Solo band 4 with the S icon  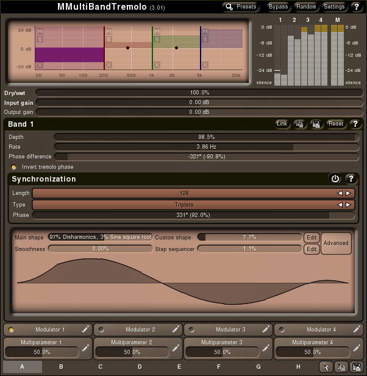(205, 39)
